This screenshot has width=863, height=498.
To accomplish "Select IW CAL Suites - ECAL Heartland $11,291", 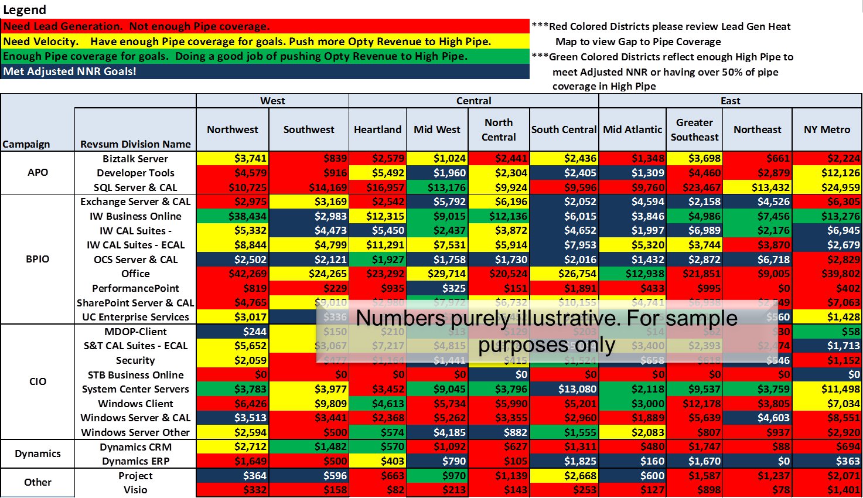I will [x=378, y=245].
